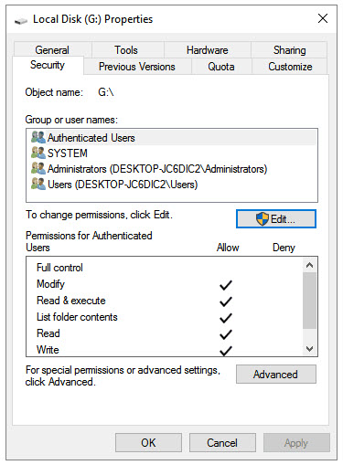Click the Edit permissions button
The height and width of the screenshot is (465, 343).
coord(276,218)
